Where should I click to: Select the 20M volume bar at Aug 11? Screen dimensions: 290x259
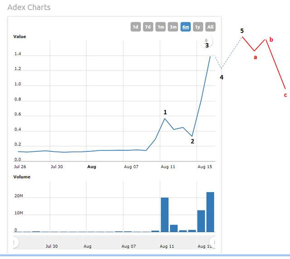click(x=164, y=215)
